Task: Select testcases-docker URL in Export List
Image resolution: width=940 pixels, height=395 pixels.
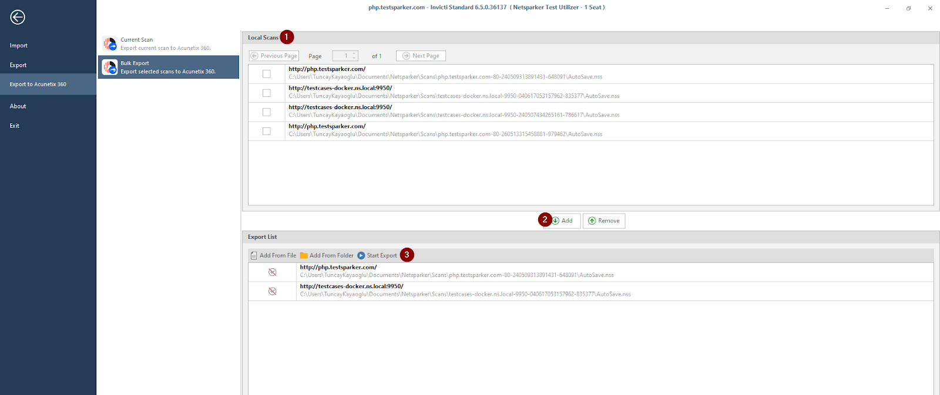Action: point(351,286)
